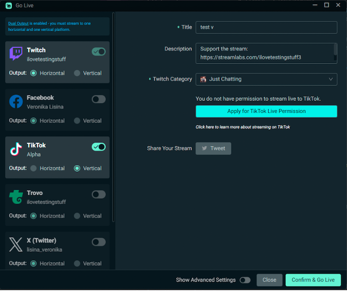Open the Dual Output link
Image resolution: width=347 pixels, height=291 pixels.
18,23
